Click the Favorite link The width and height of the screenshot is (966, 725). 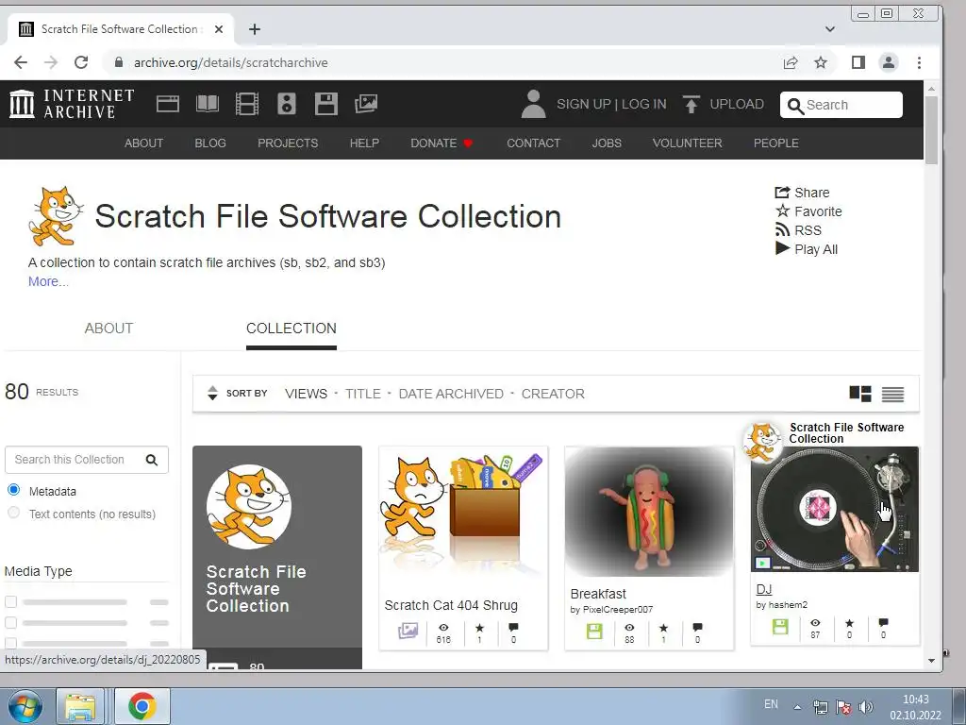(x=808, y=211)
